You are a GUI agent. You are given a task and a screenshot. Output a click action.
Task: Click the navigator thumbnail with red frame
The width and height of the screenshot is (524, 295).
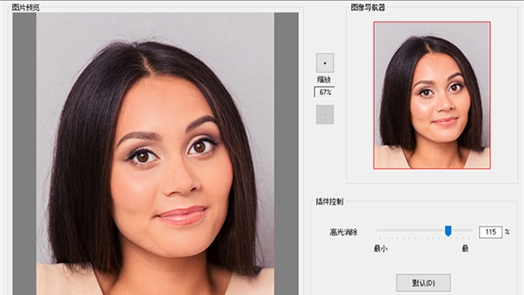pyautogui.click(x=432, y=95)
